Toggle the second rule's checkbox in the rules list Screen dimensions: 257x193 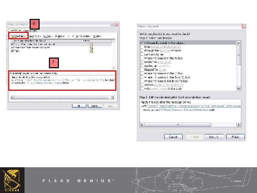point(12,48)
